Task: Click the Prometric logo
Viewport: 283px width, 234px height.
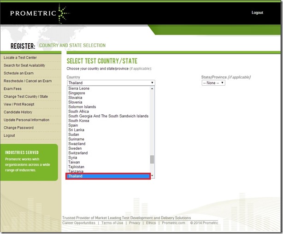Action: pos(40,13)
